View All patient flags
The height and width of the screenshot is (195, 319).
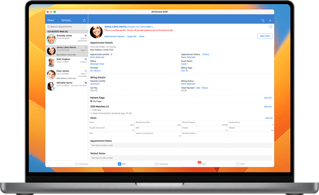click(267, 98)
